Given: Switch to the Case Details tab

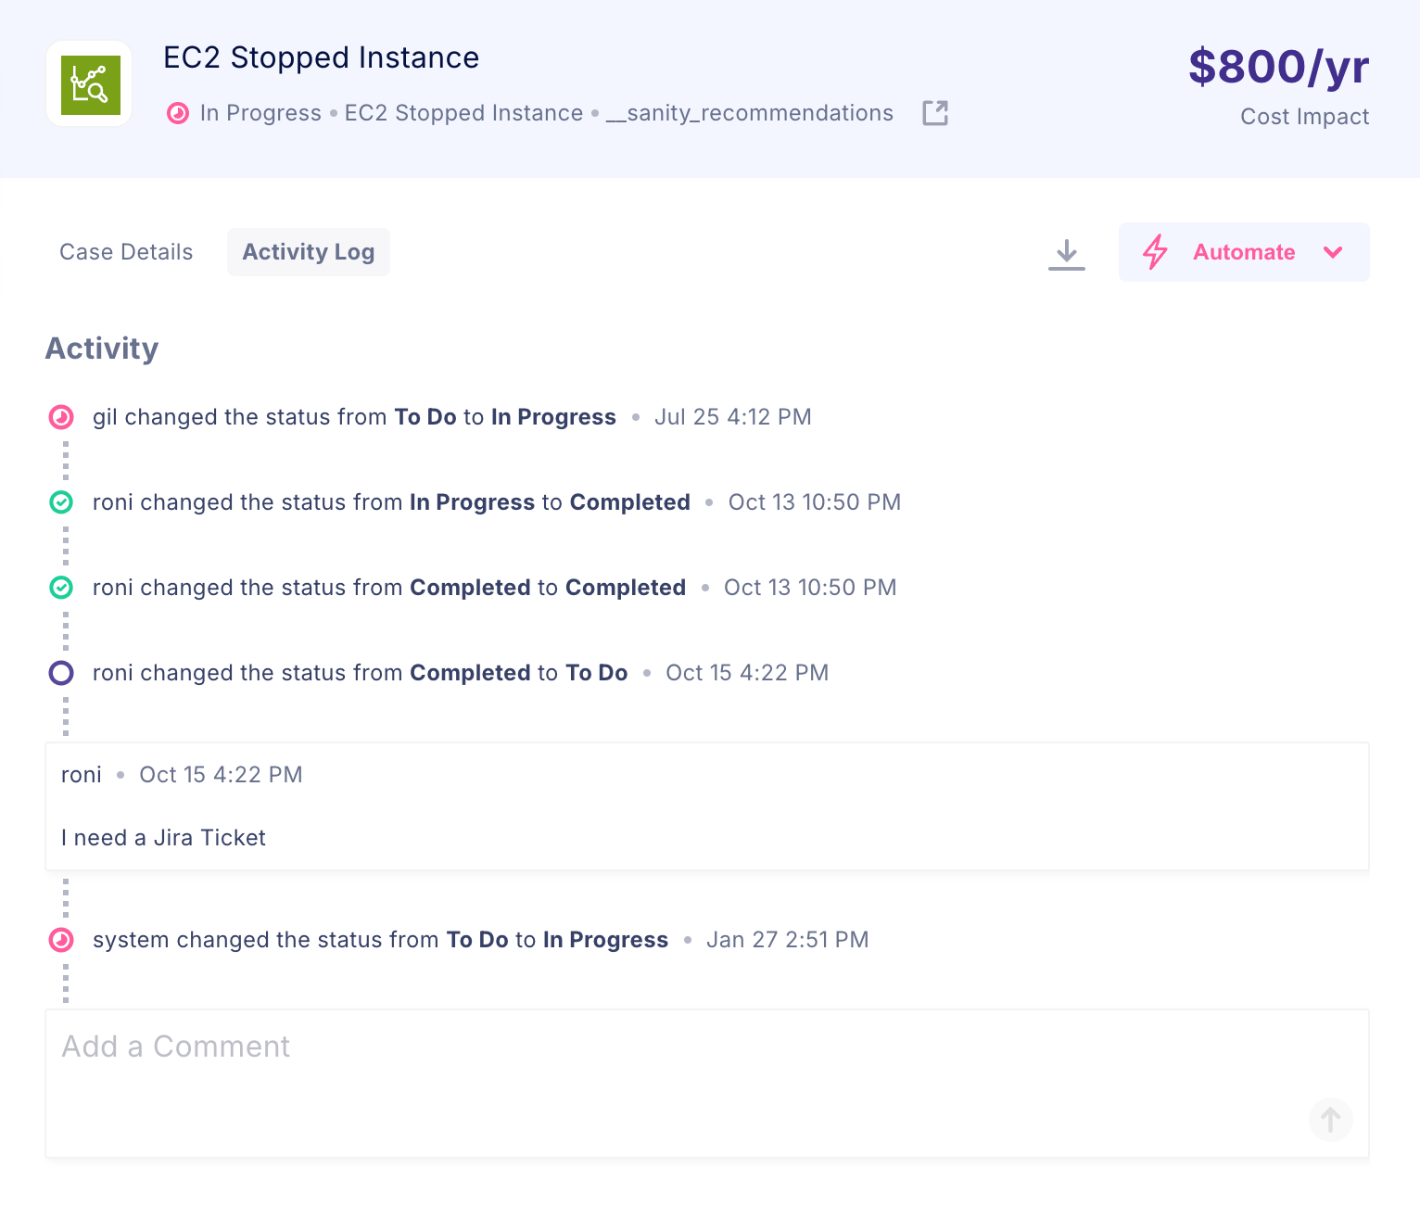Looking at the screenshot, I should pos(126,252).
